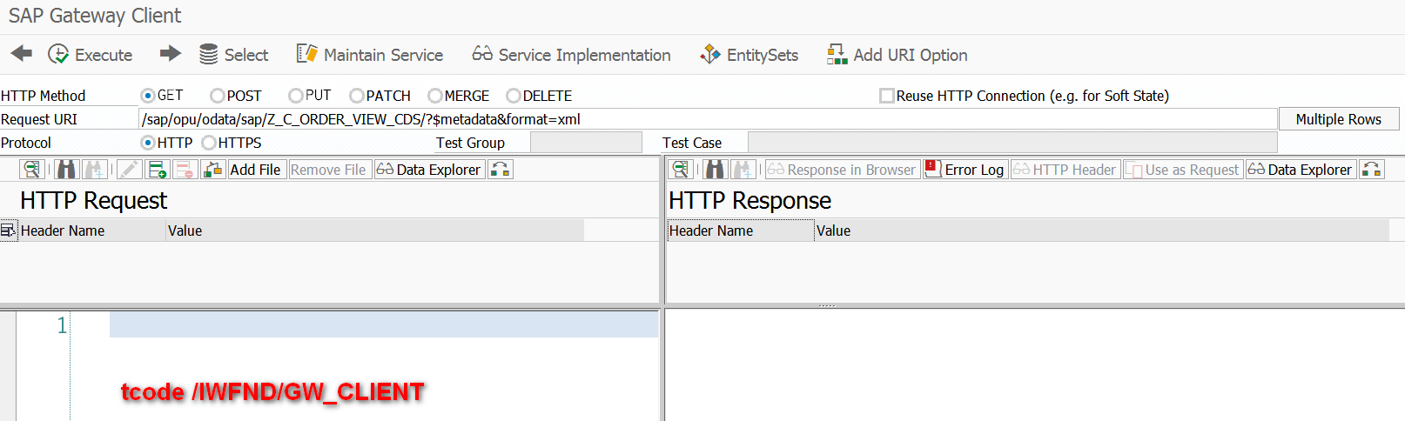This screenshot has height=421, width=1405.
Task: Click the last icon in HTTP Request toolbar
Action: 501,170
